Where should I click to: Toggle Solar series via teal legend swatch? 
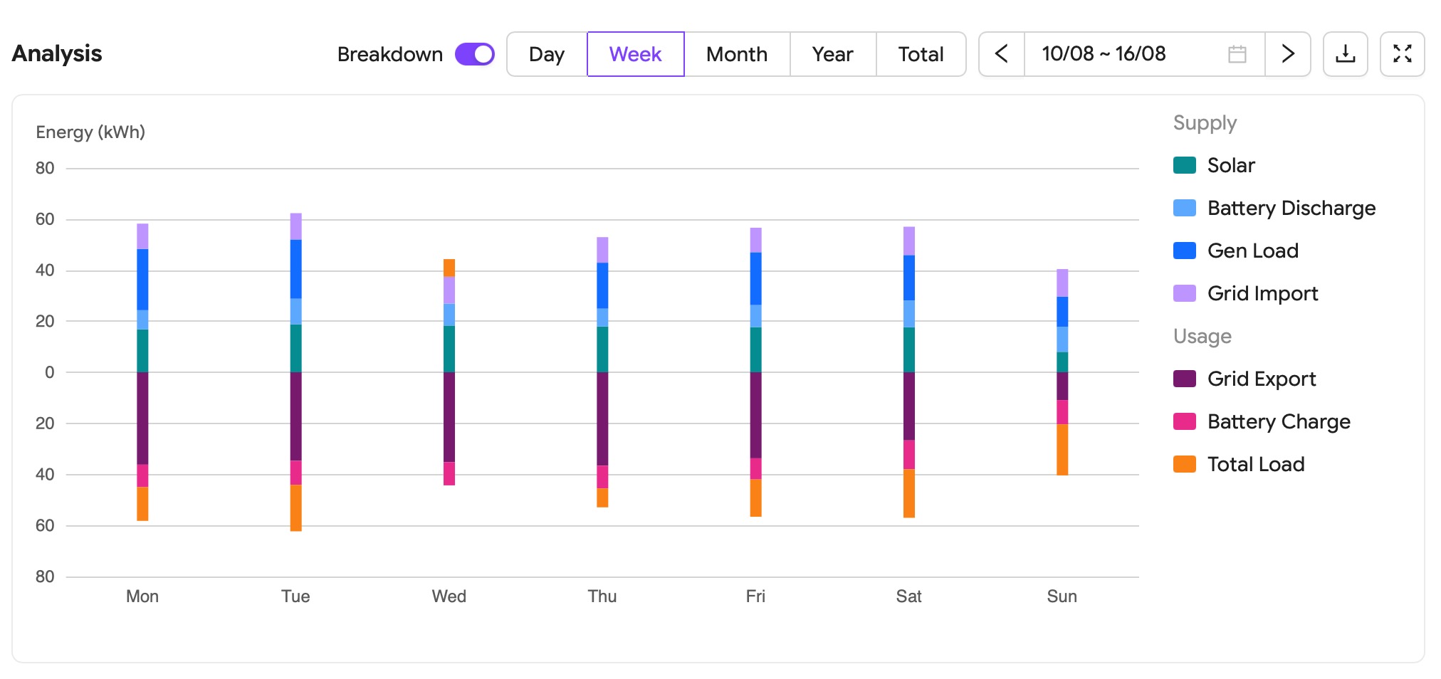click(x=1185, y=165)
